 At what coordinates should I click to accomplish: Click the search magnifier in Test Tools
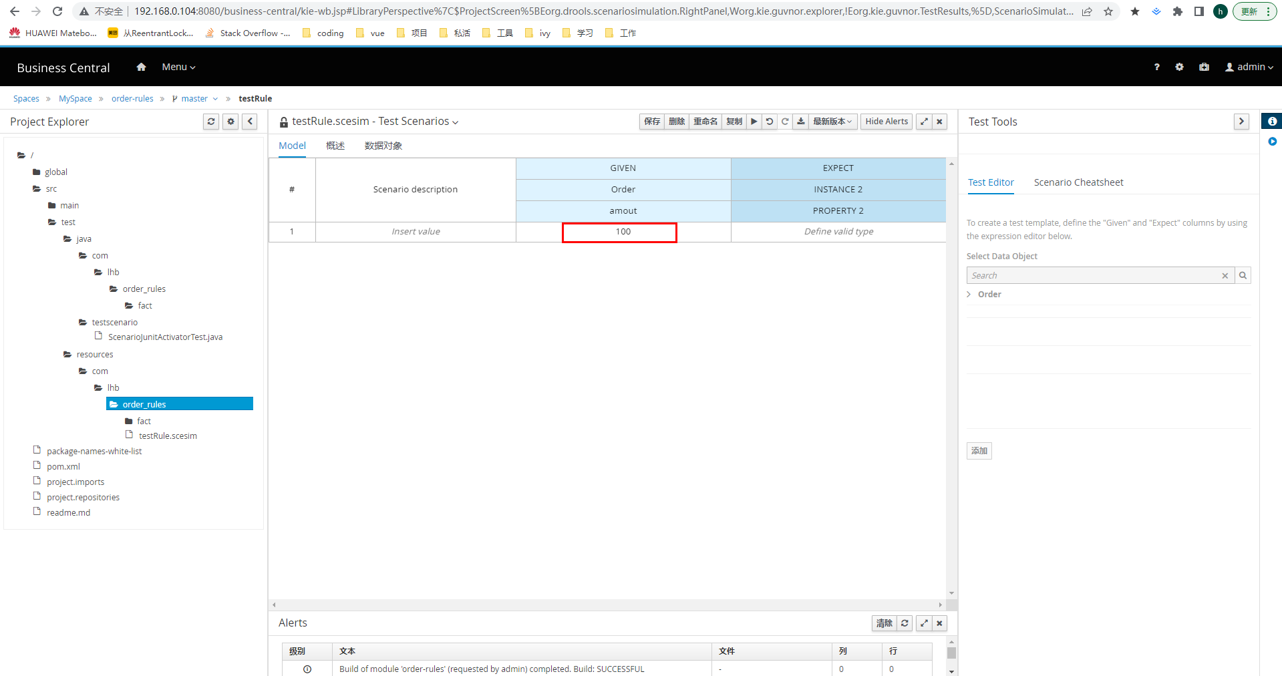coord(1243,275)
